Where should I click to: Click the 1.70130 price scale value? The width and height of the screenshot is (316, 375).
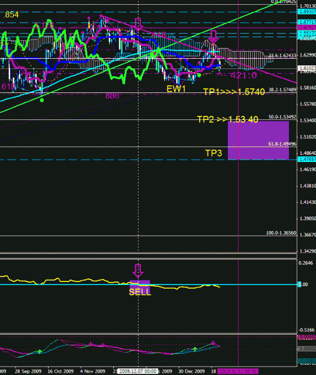[x=308, y=6]
